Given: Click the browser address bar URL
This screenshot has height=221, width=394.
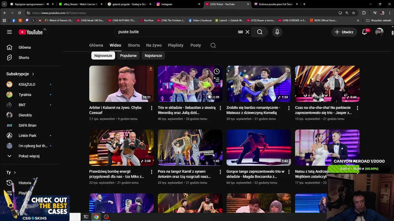Looking at the screenshot, I should point(59,13).
